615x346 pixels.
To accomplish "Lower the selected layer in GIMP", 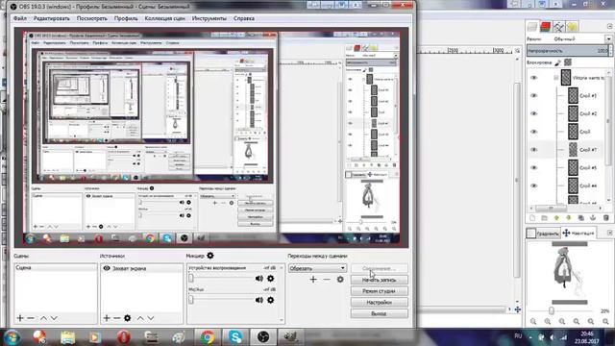I will (569, 218).
